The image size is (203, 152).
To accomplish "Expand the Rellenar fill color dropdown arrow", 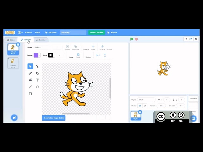I will click(x=39, y=55).
